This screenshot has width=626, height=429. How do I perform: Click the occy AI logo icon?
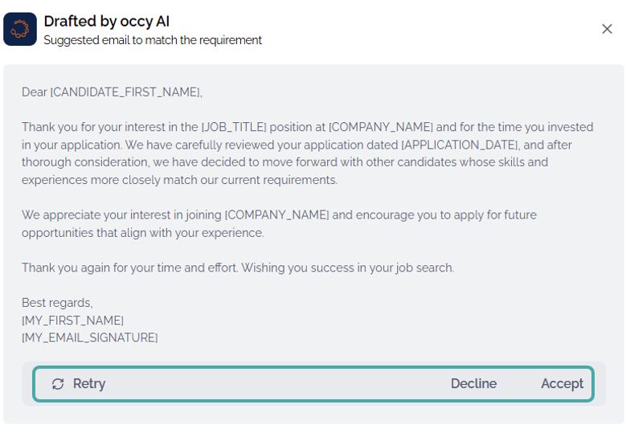point(20,29)
